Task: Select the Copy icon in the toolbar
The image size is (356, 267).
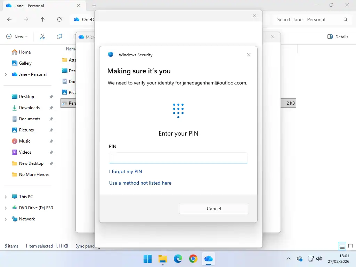Action: [x=59, y=37]
